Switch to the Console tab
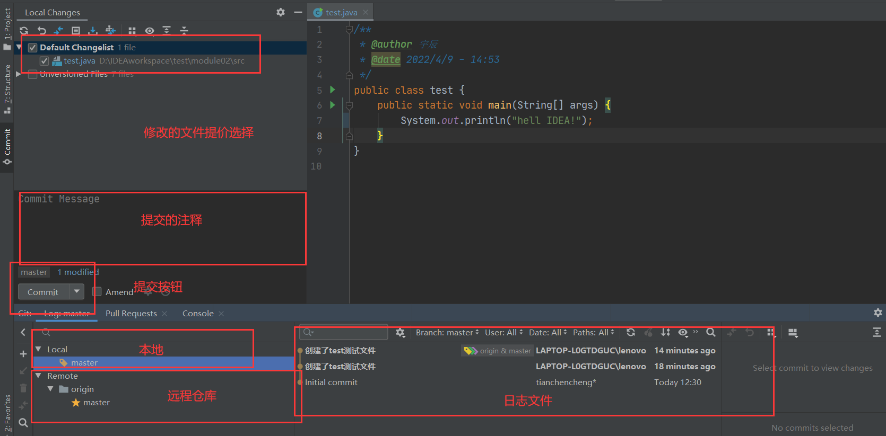Image resolution: width=886 pixels, height=436 pixels. click(198, 314)
